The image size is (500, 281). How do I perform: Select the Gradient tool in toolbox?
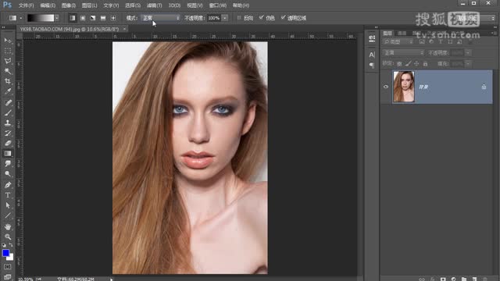tap(8, 154)
